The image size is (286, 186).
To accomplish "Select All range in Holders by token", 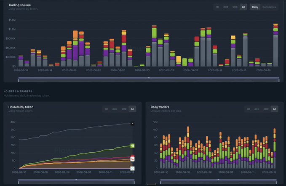I will pyautogui.click(x=132, y=109).
